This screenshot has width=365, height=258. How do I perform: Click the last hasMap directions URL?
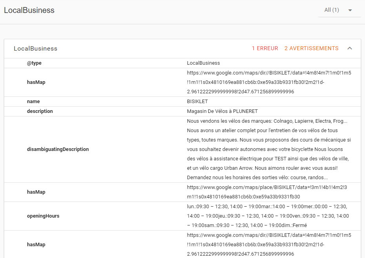point(269,245)
